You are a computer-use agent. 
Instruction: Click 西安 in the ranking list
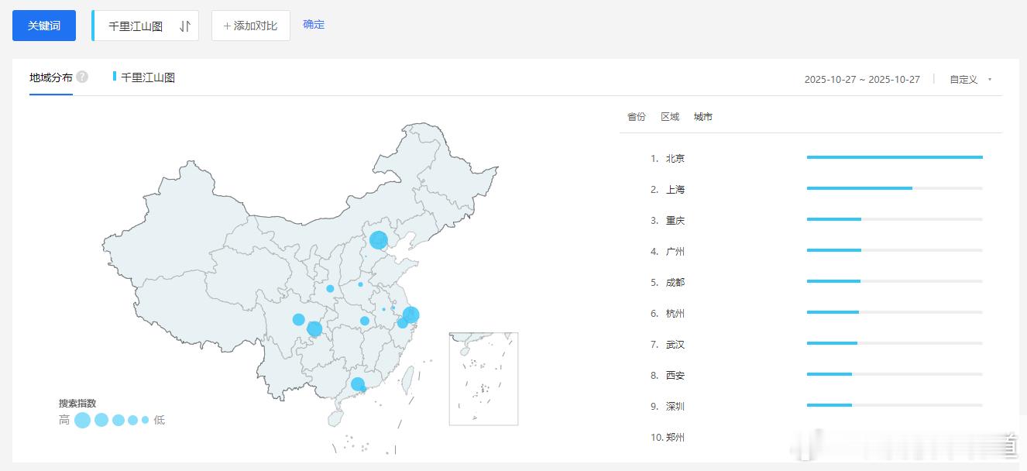675,376
